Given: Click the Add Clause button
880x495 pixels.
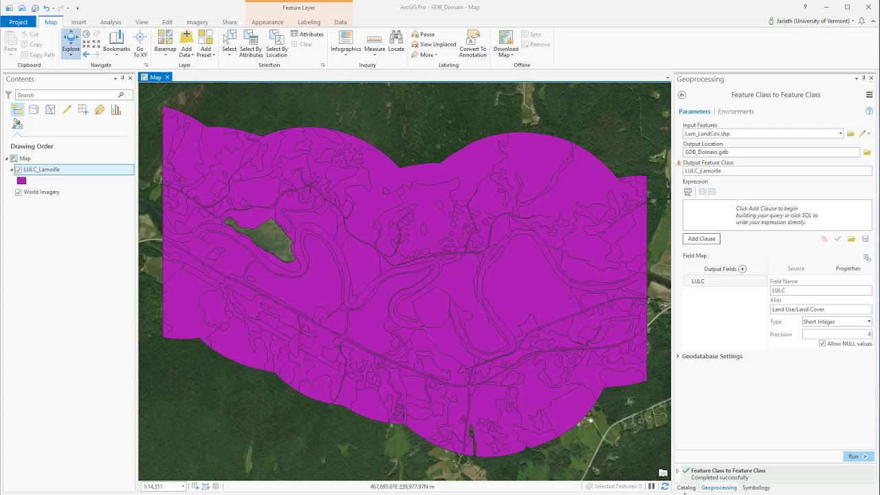Looking at the screenshot, I should click(x=701, y=239).
